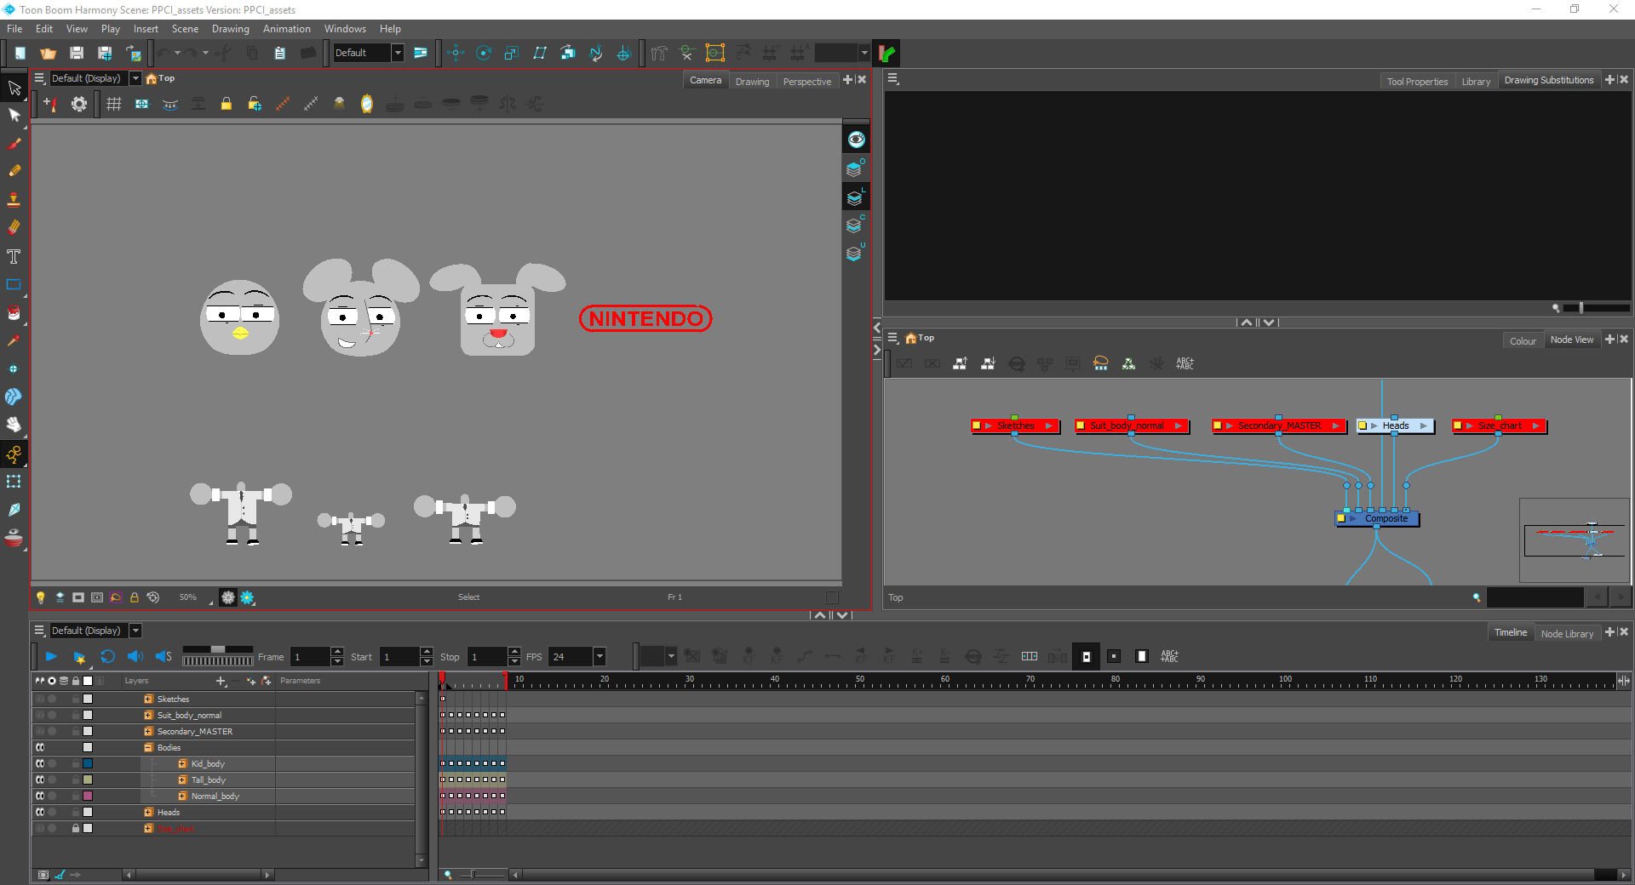Image resolution: width=1635 pixels, height=885 pixels.
Task: Click the Kid_body blue layer colour swatch
Action: pyautogui.click(x=88, y=763)
